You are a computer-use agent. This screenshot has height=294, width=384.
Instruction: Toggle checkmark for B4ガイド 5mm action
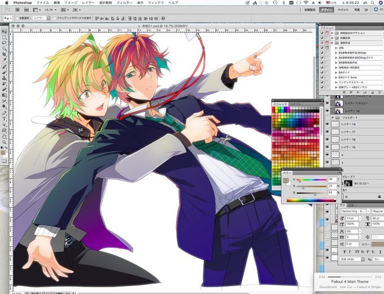click(x=322, y=77)
